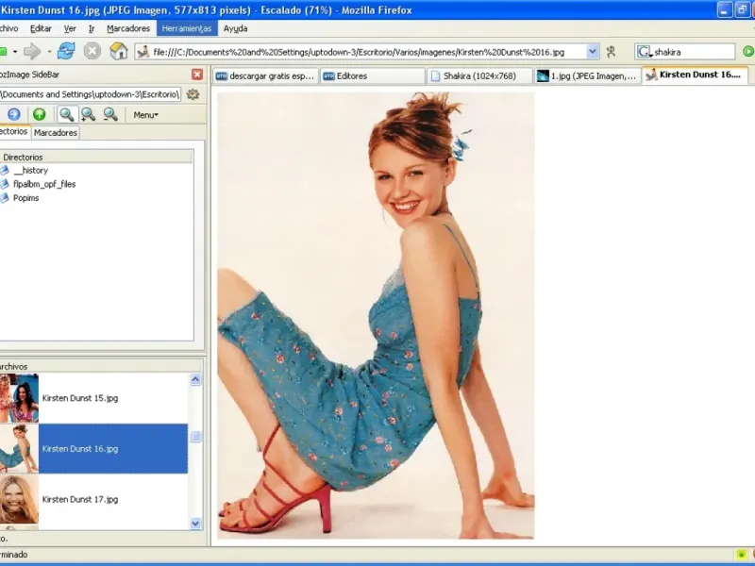
Task: Click the displayed image in viewer
Action: tap(376, 315)
